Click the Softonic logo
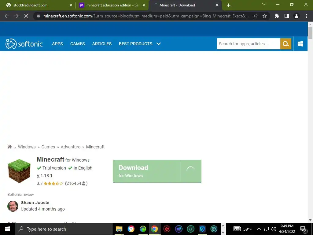This screenshot has height=235, width=313. point(24,44)
